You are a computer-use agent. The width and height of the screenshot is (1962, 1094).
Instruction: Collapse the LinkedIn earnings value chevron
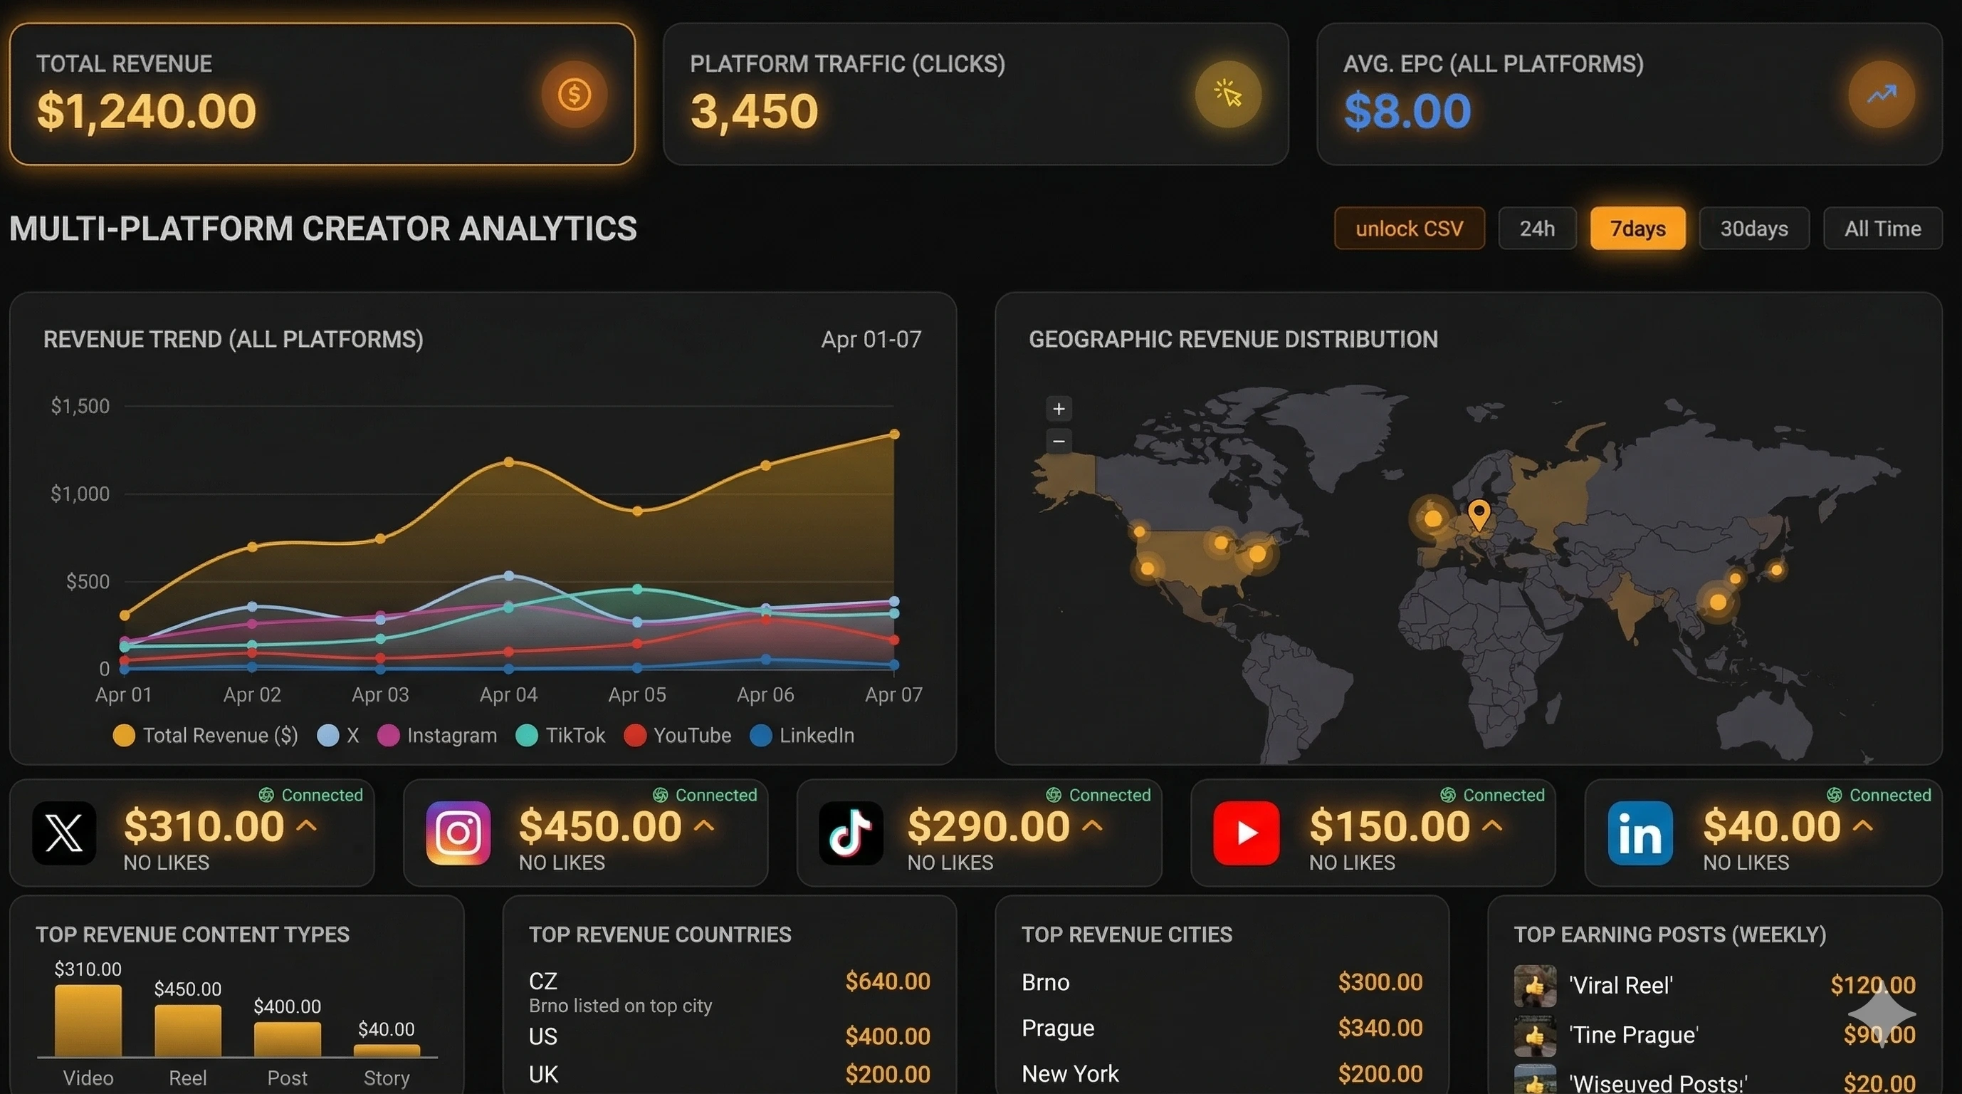(1862, 825)
